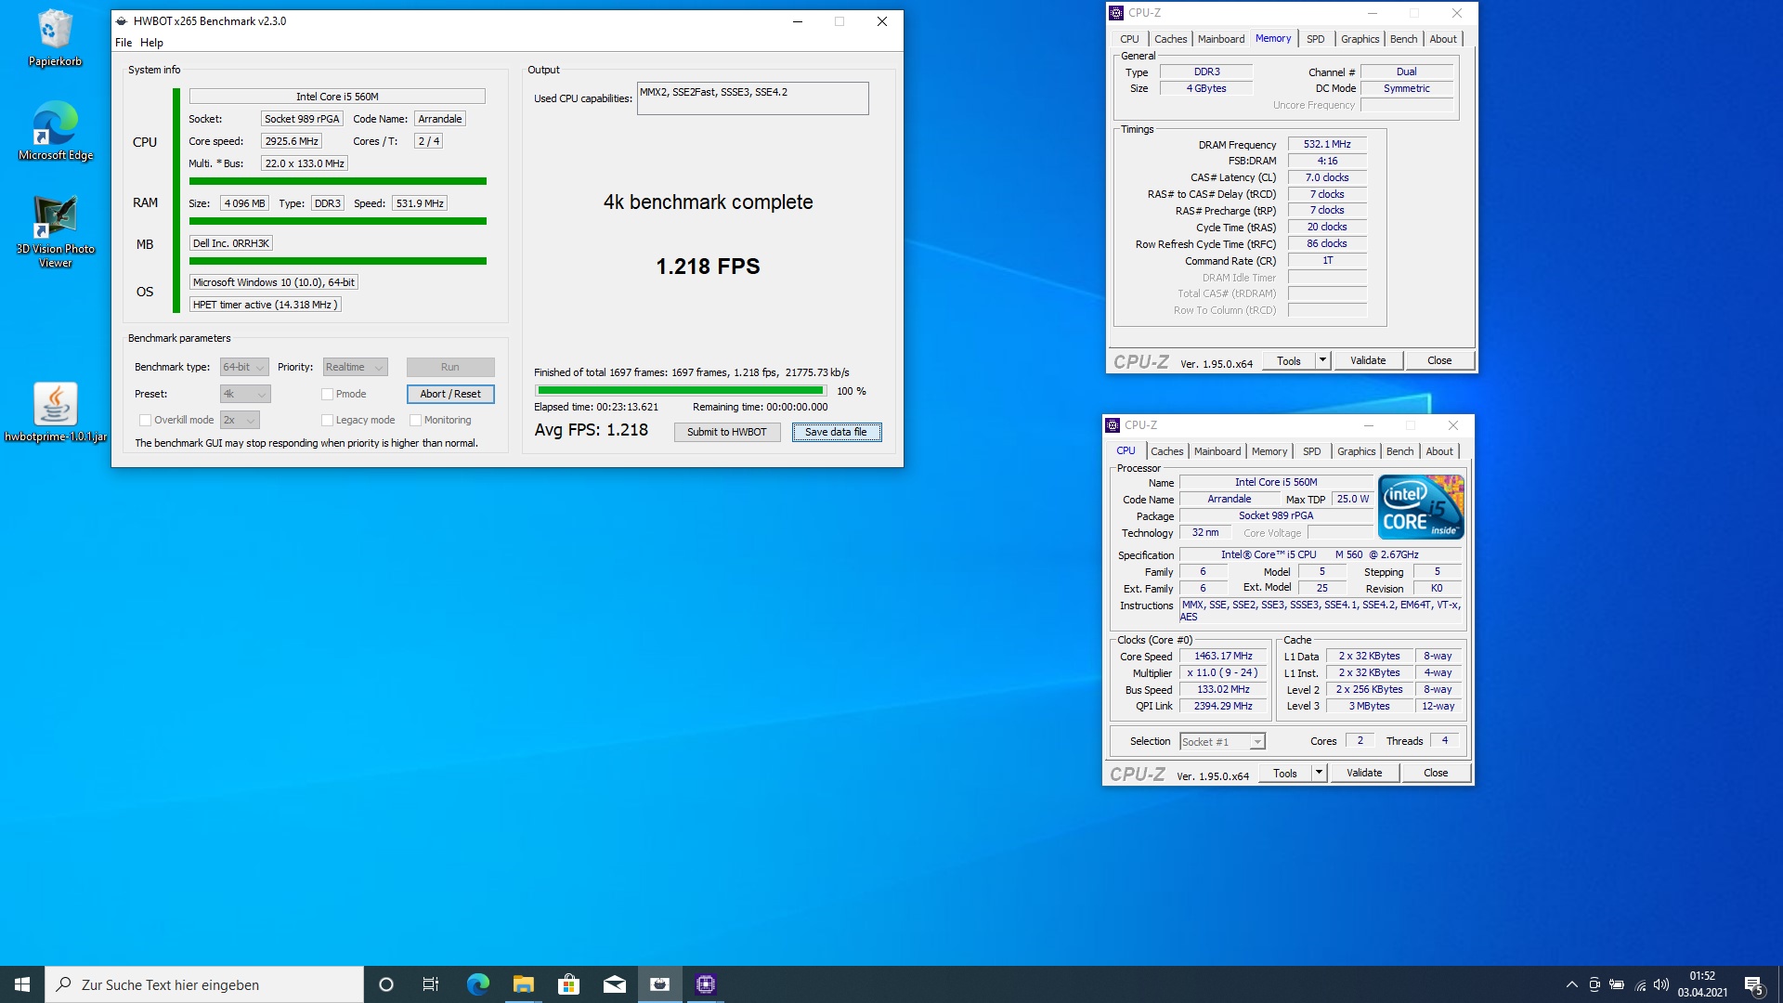1783x1003 pixels.
Task: Open the Socket #1 selection dropdown
Action: 1222,741
